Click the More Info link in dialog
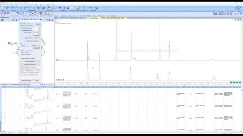Screen dimensions: 243x136 coord(38,24)
